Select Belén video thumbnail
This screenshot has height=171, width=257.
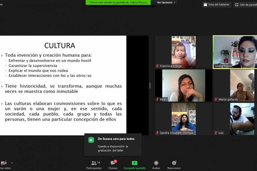[184, 85]
